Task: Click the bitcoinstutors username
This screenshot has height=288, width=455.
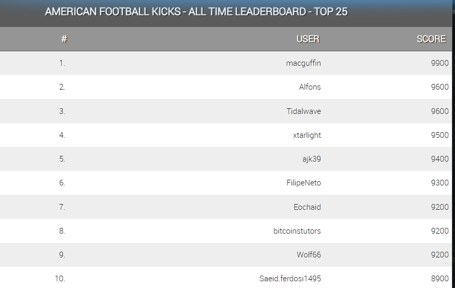Action: pyautogui.click(x=297, y=231)
